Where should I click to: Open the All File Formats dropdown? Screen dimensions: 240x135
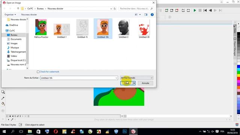136,78
